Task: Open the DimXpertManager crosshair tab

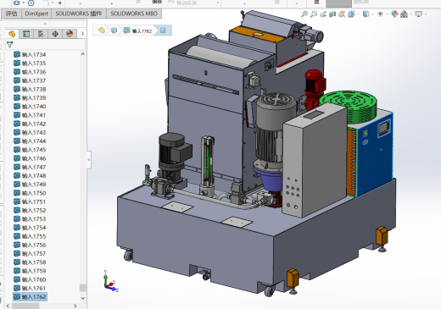Action: (55, 34)
